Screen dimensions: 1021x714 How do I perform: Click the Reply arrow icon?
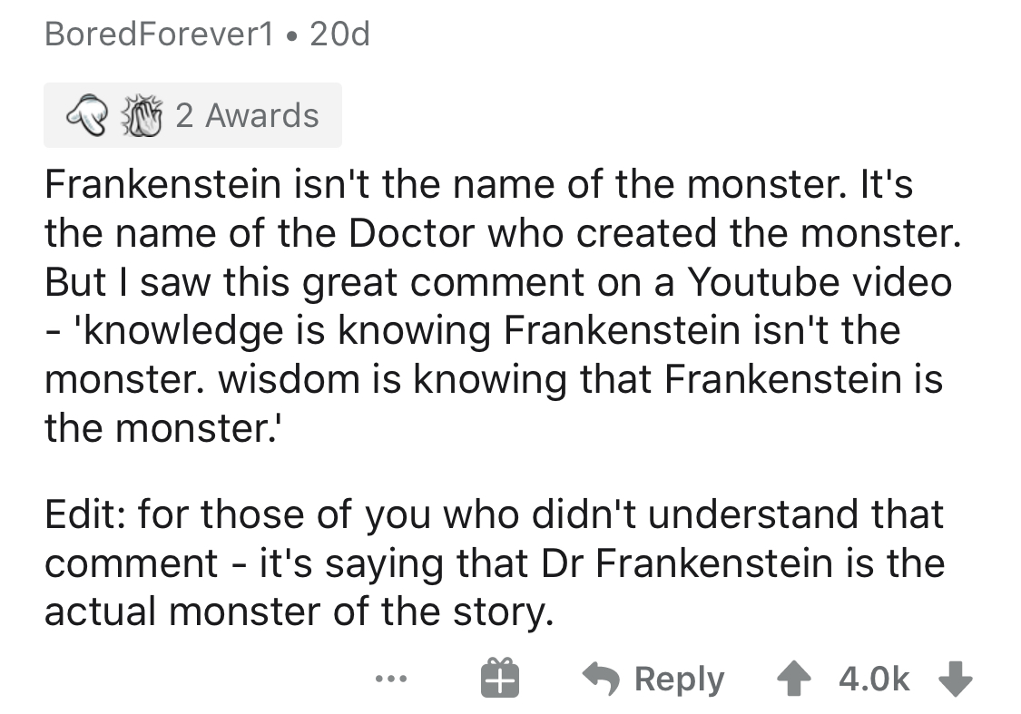(x=600, y=680)
